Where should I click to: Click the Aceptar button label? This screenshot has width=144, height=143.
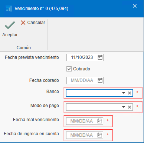[x=10, y=35]
